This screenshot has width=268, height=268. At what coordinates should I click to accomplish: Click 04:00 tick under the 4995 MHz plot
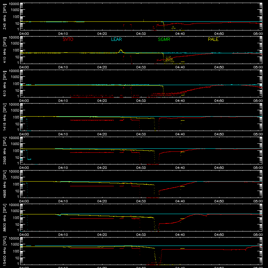pyautogui.click(x=24, y=201)
